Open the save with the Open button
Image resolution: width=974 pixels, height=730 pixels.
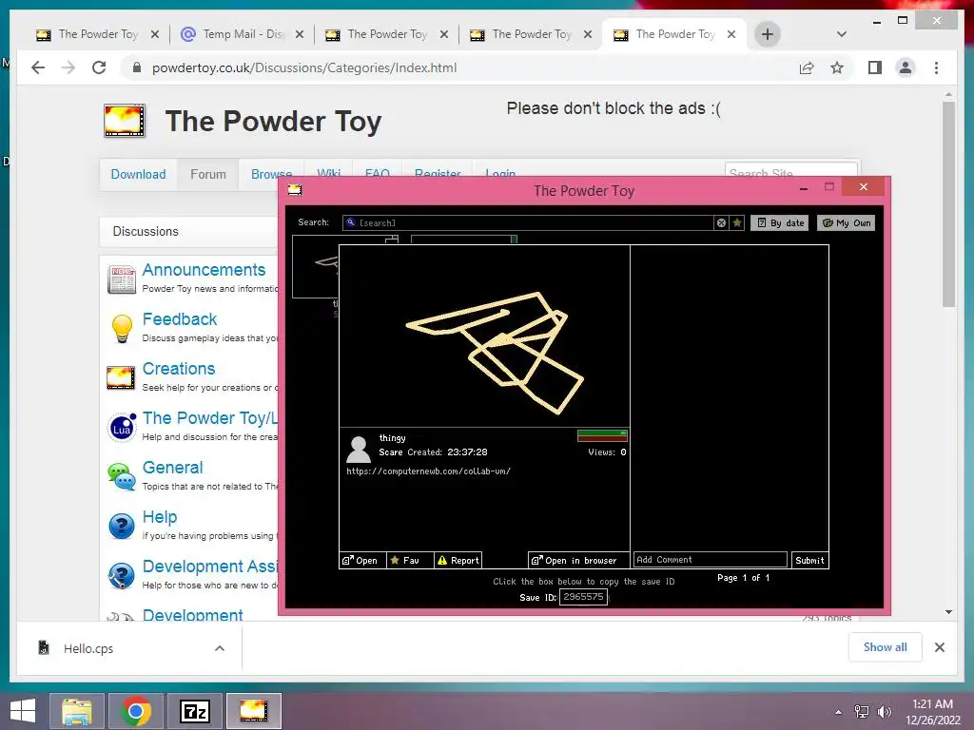click(x=362, y=560)
